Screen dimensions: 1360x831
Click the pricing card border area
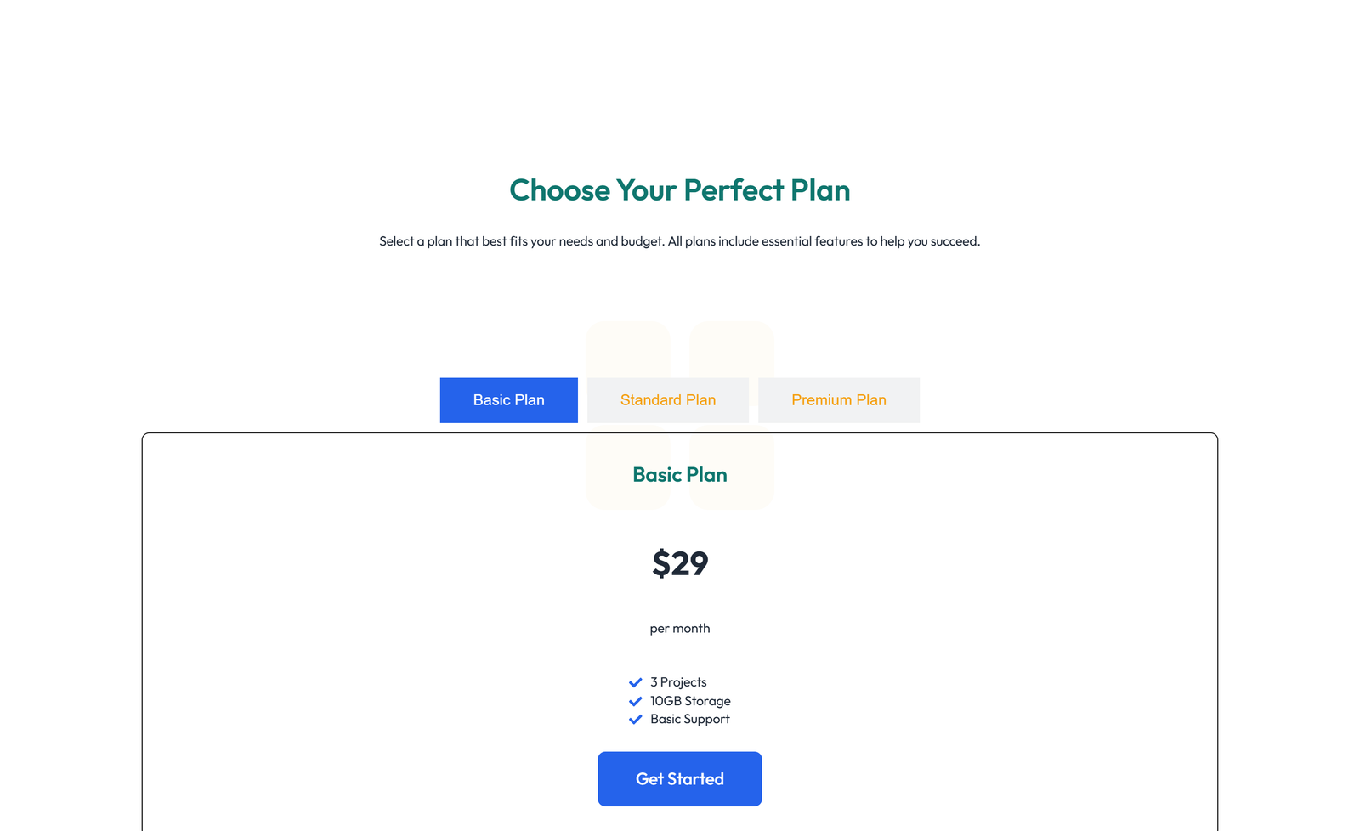coord(144,629)
